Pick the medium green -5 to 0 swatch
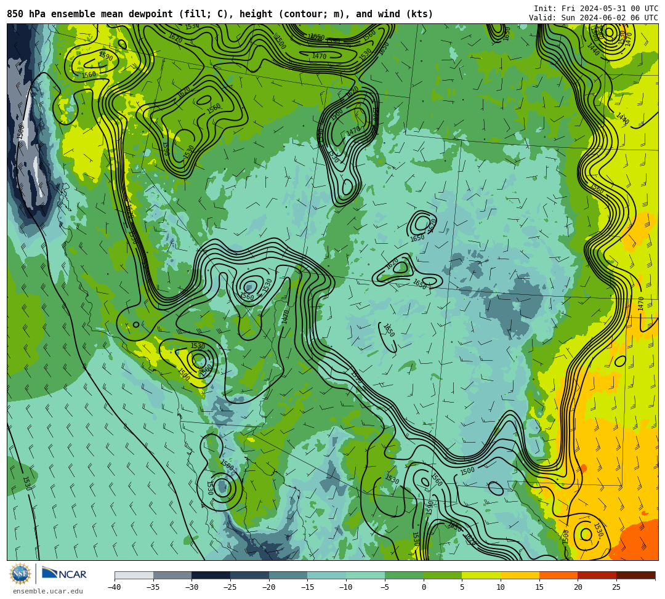Image resolution: width=665 pixels, height=599 pixels. pyautogui.click(x=404, y=575)
